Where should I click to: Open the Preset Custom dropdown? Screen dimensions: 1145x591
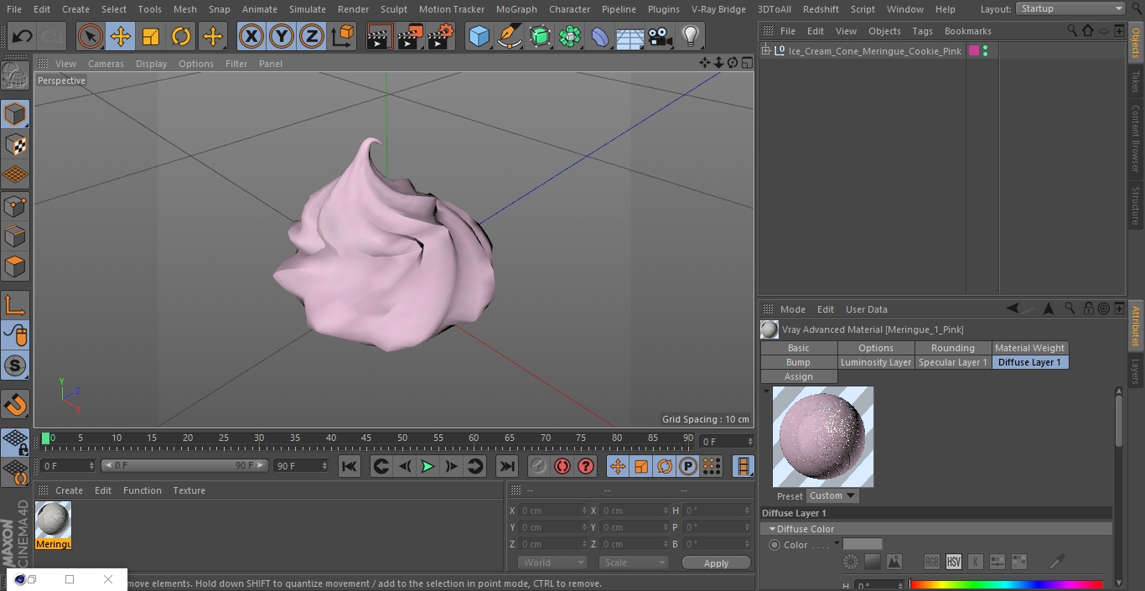point(832,495)
